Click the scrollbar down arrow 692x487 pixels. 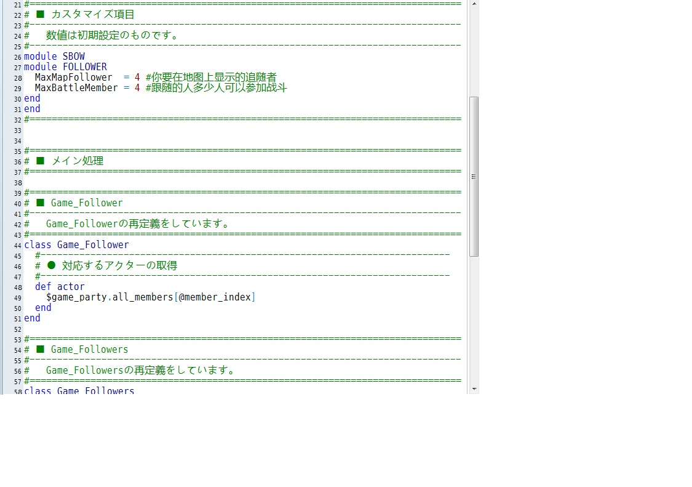click(x=474, y=389)
